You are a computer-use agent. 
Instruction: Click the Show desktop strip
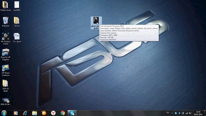coord(205,113)
